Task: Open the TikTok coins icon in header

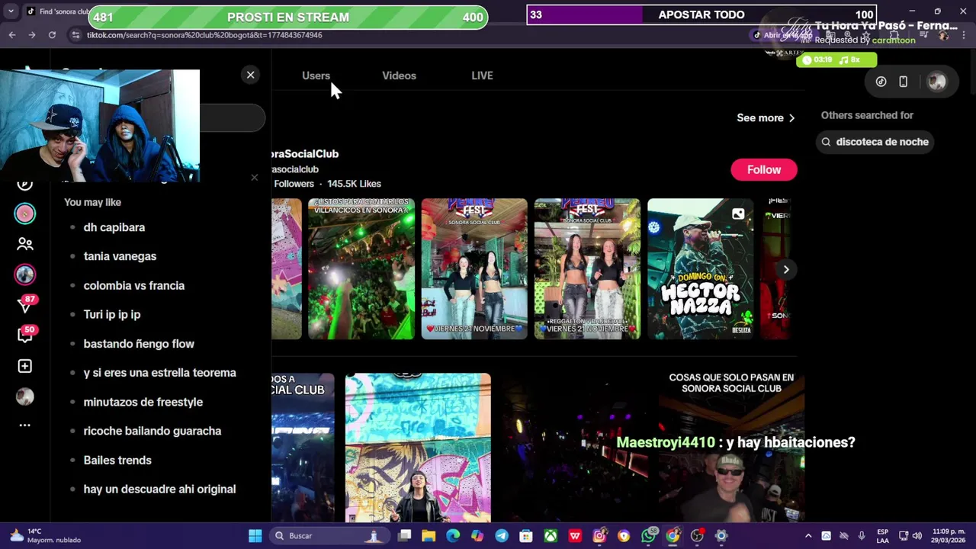Action: tap(881, 82)
